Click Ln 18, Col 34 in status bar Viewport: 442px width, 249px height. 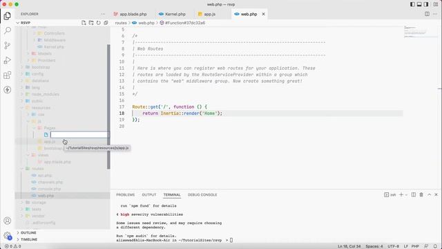coord(349,246)
